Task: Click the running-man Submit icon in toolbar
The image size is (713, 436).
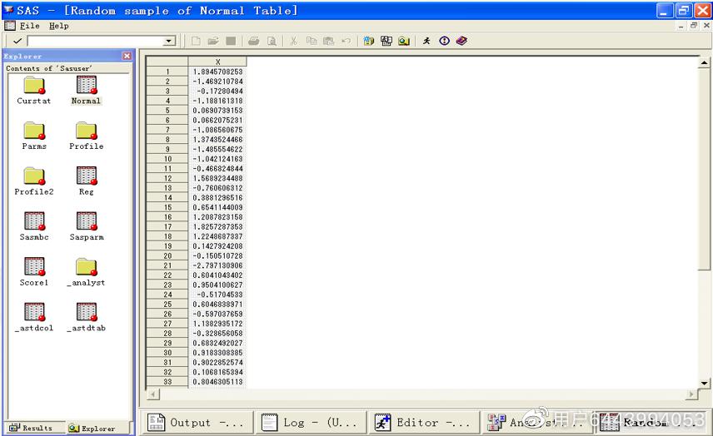Action: pyautogui.click(x=426, y=41)
